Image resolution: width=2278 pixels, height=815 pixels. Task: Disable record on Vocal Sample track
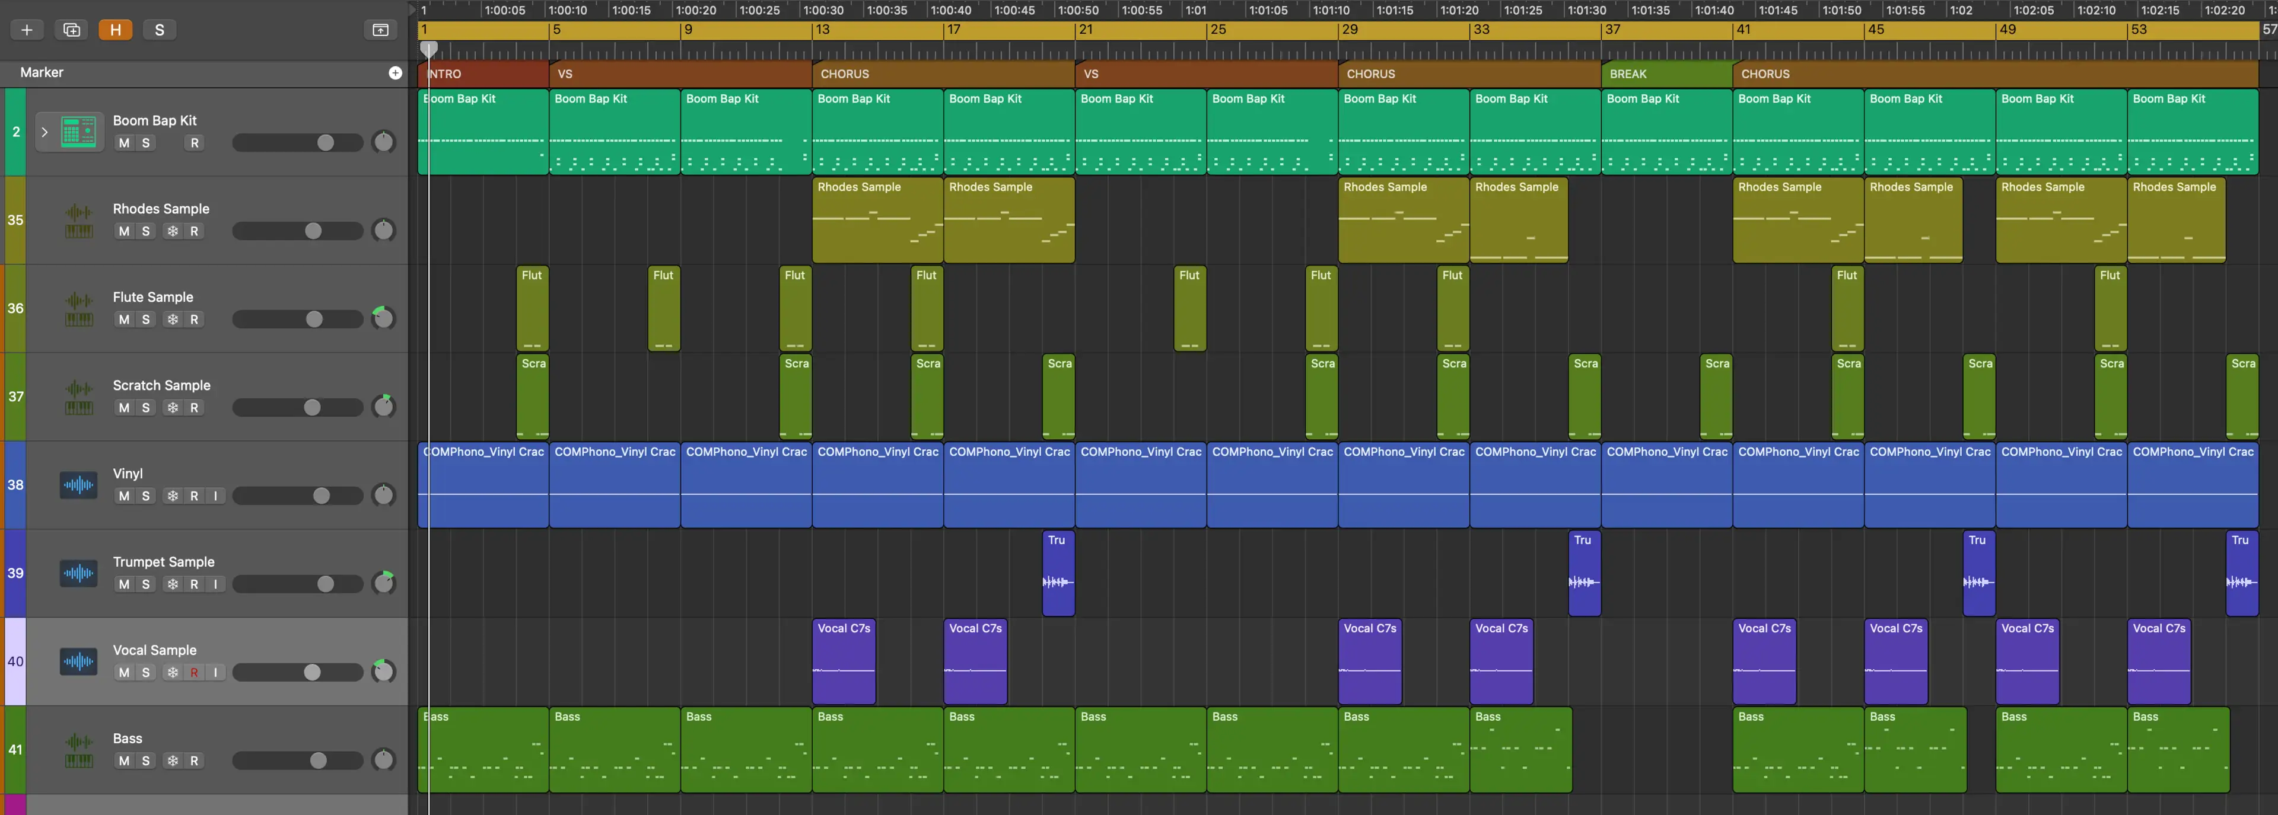pos(193,673)
